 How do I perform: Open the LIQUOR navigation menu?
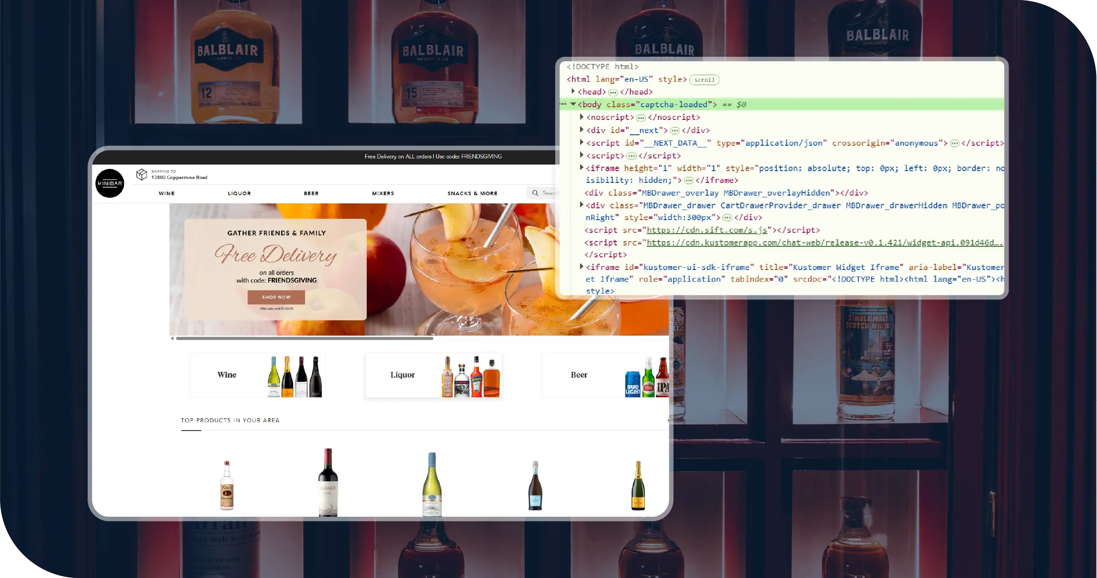(239, 193)
